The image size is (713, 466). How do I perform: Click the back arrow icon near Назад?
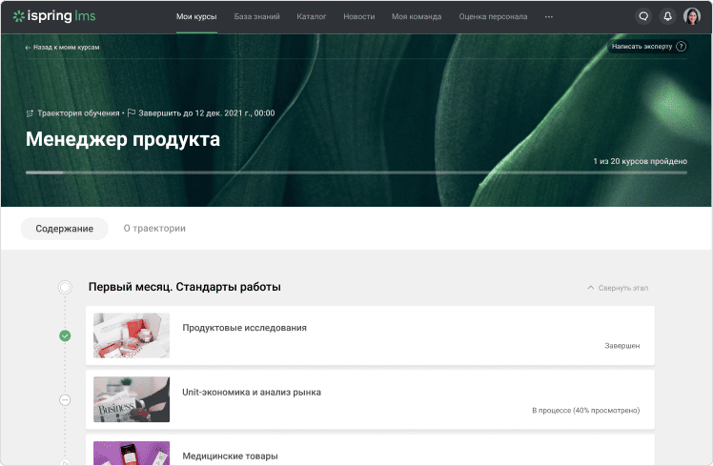pos(28,48)
